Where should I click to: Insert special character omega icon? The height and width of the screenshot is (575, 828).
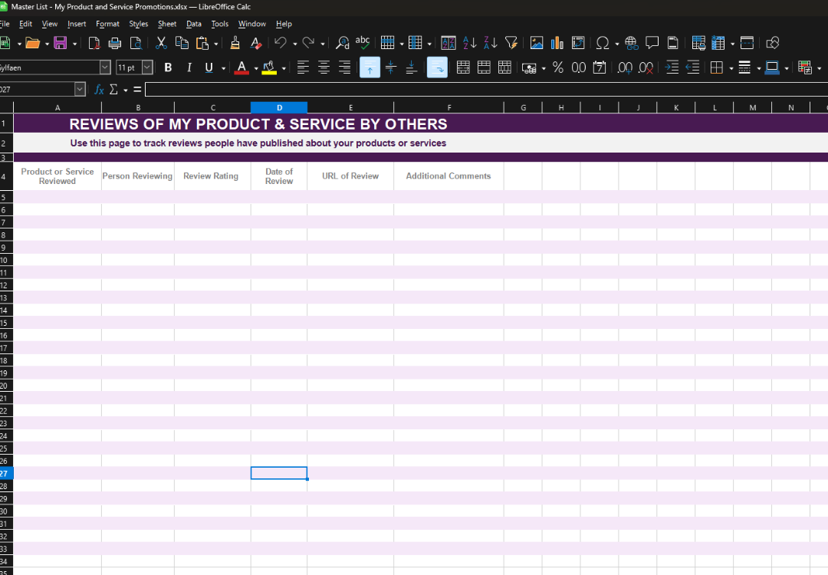pyautogui.click(x=603, y=43)
